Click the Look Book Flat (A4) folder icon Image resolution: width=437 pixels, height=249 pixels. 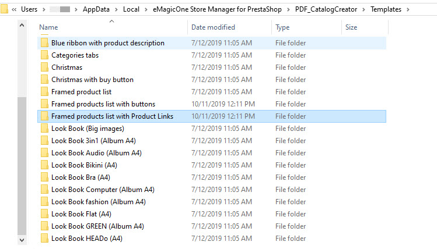click(44, 214)
